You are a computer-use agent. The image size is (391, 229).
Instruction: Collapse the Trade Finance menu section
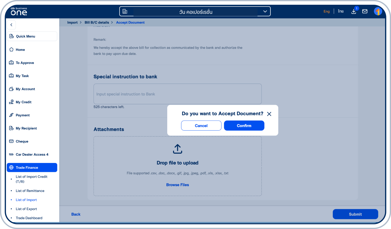click(32, 168)
